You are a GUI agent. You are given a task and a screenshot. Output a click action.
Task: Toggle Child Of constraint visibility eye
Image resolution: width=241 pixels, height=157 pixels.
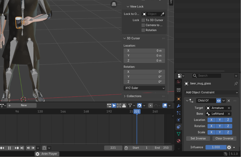(x=219, y=101)
